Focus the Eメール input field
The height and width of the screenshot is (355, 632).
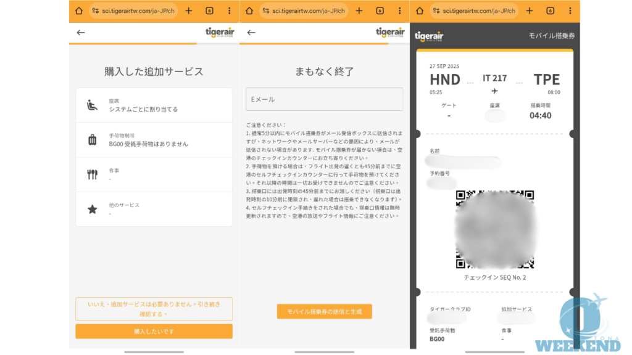324,99
